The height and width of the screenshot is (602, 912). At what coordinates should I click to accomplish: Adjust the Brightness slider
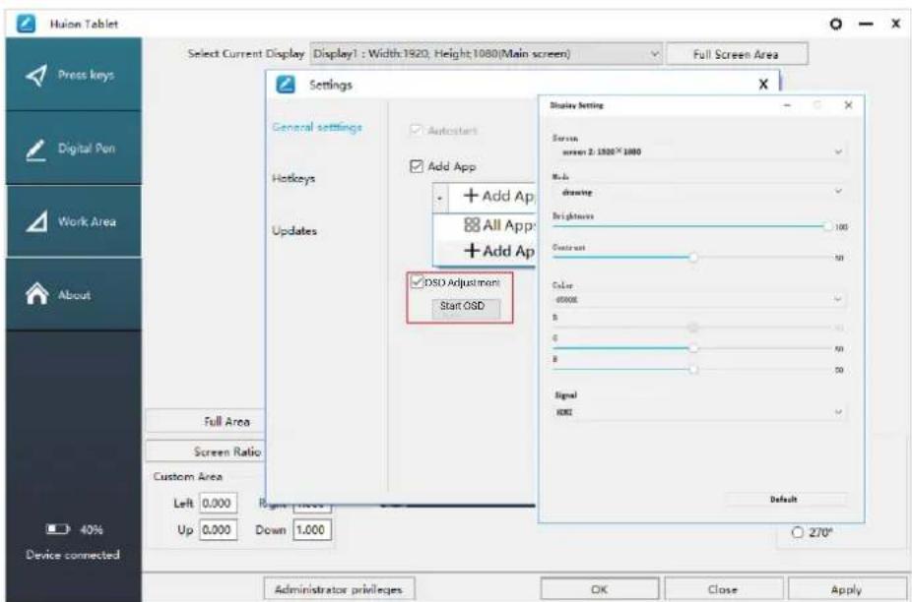[692, 226]
